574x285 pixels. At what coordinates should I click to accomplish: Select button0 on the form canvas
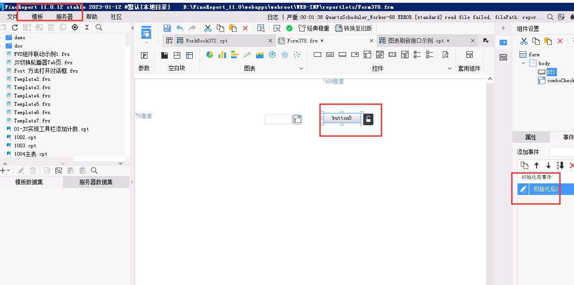[x=342, y=118]
